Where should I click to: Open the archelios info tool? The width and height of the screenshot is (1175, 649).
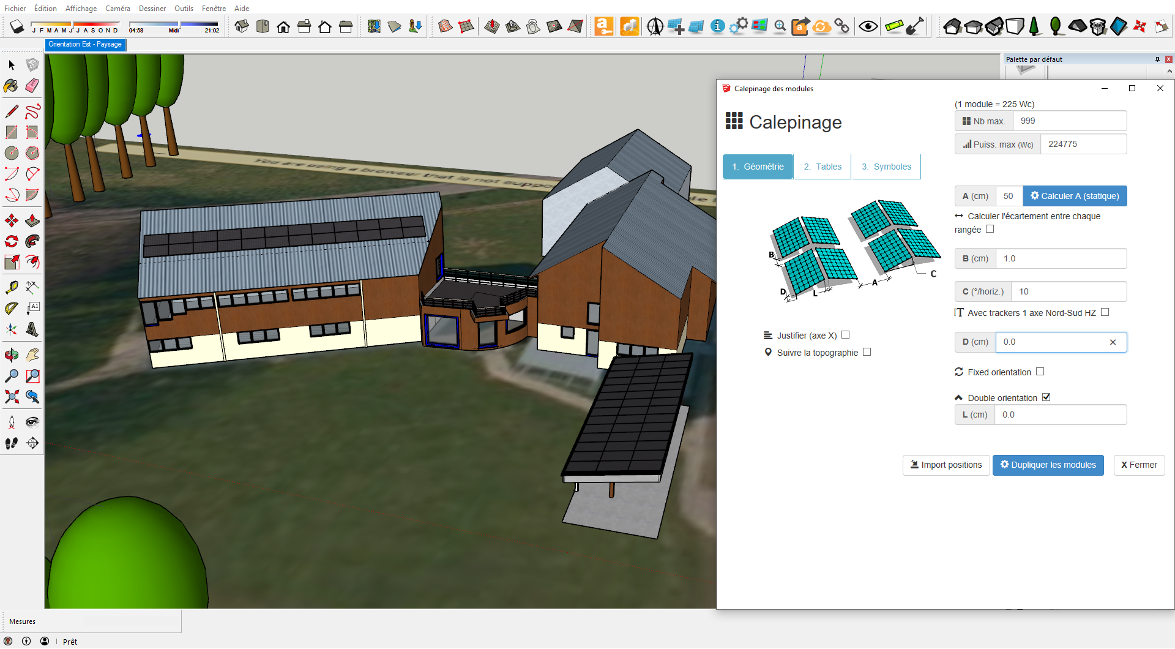click(x=717, y=26)
